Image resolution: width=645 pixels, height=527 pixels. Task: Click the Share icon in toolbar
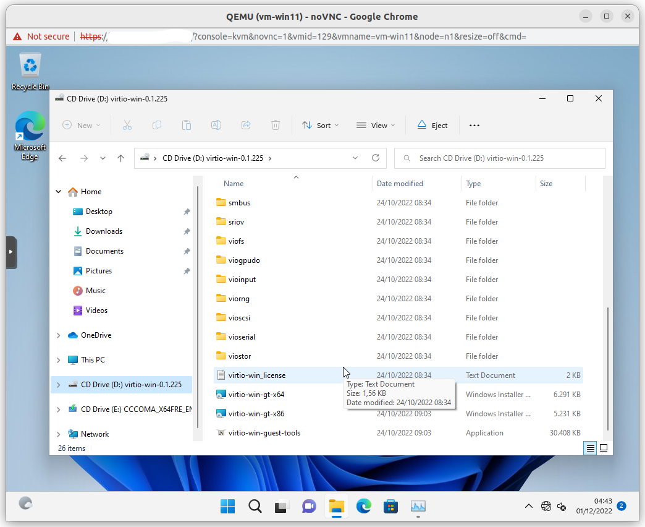(246, 125)
